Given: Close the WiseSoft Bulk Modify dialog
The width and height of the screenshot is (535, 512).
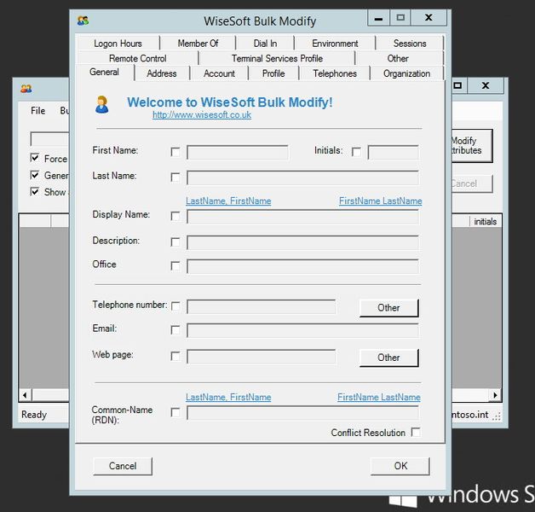Looking at the screenshot, I should [x=429, y=18].
